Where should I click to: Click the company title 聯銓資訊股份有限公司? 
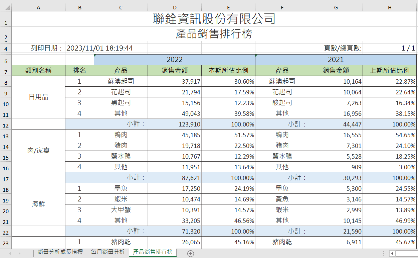[x=214, y=19]
